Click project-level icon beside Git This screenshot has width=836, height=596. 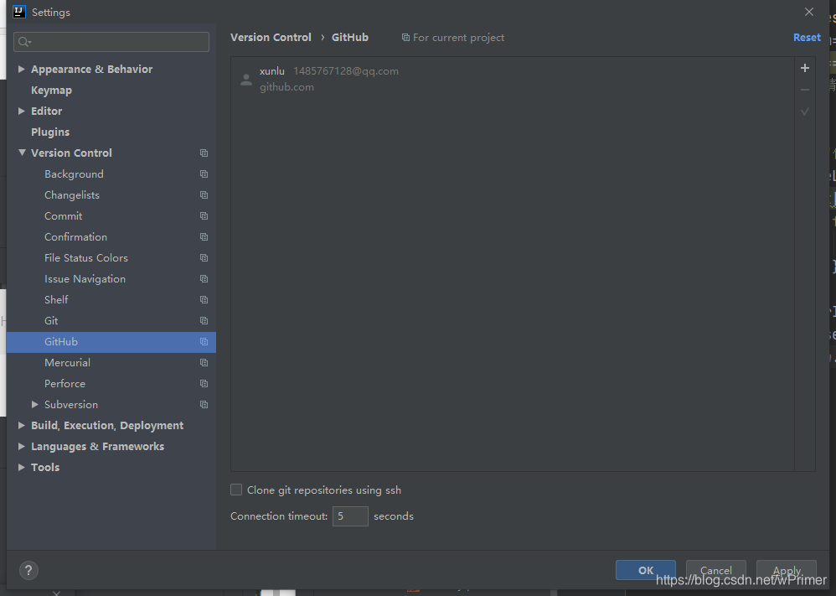pyautogui.click(x=204, y=321)
